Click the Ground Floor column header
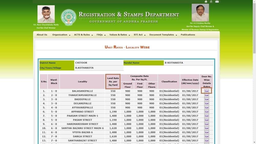The image size is (256, 144). point(127,85)
